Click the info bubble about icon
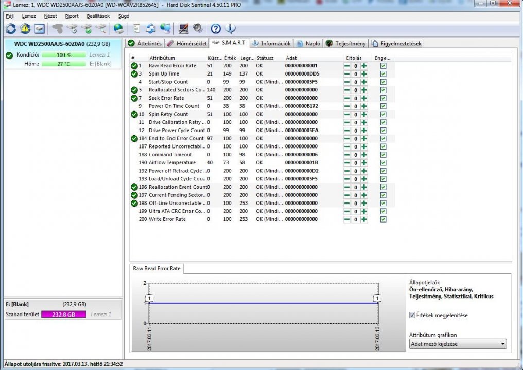The width and height of the screenshot is (523, 370). point(230,29)
